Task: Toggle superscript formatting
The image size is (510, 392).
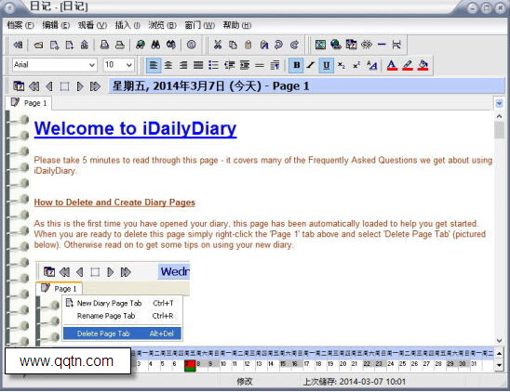Action: 356,65
